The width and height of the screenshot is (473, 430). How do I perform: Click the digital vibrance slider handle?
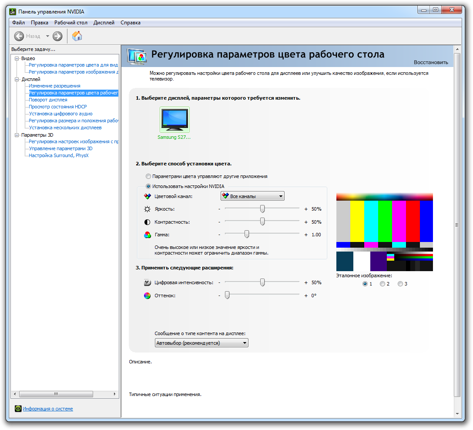[x=262, y=282]
